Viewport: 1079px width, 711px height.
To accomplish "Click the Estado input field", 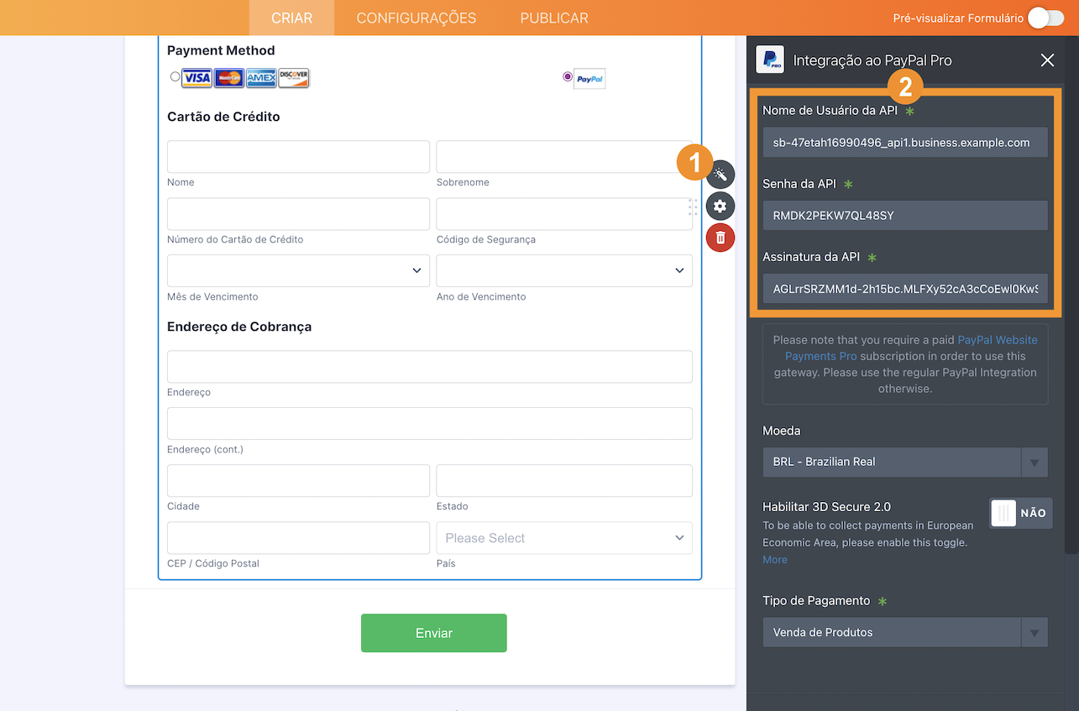I will click(x=564, y=480).
